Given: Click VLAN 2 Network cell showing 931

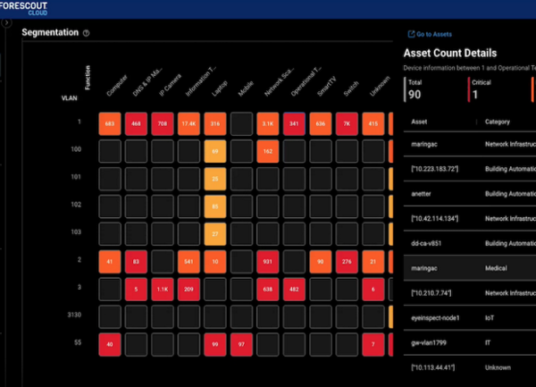Looking at the screenshot, I should pyautogui.click(x=268, y=261).
